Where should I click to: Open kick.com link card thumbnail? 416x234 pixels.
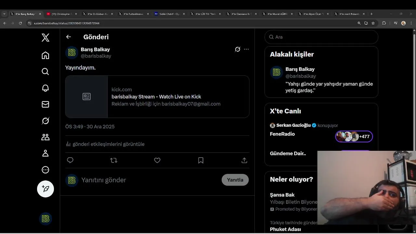pos(86,97)
